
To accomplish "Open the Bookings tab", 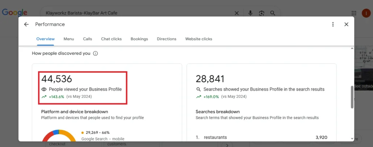I will [139, 39].
